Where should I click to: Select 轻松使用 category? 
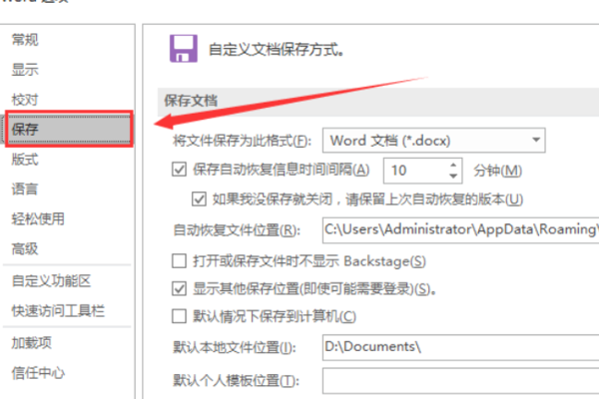tap(38, 218)
